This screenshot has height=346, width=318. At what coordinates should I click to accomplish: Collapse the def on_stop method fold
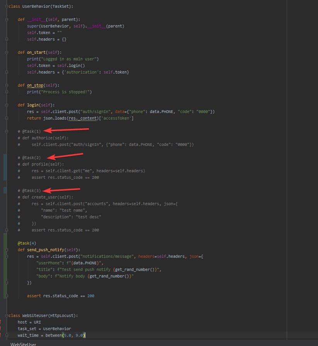click(7, 86)
